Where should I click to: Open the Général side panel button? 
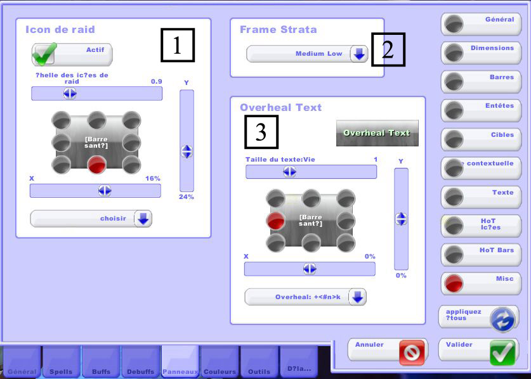[x=481, y=24]
